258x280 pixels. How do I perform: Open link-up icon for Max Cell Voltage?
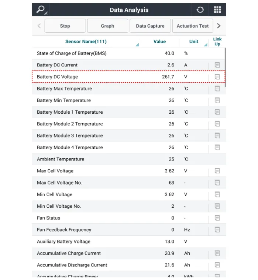tap(217, 171)
